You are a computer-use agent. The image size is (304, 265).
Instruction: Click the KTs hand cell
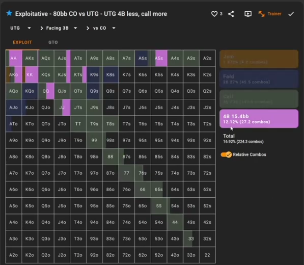click(78, 75)
